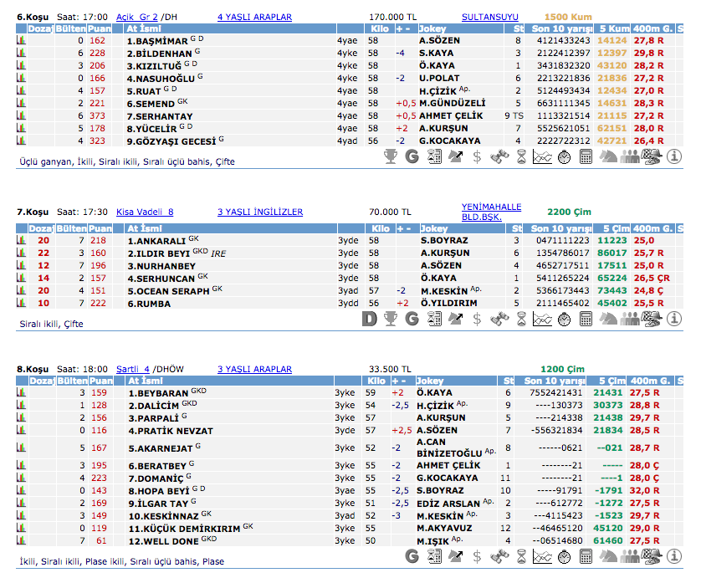The image size is (701, 578).
Task: Click the binoculars icon under race 6
Action: pos(499,156)
